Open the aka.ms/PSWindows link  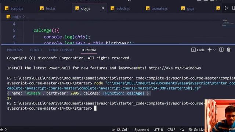coord(175,68)
